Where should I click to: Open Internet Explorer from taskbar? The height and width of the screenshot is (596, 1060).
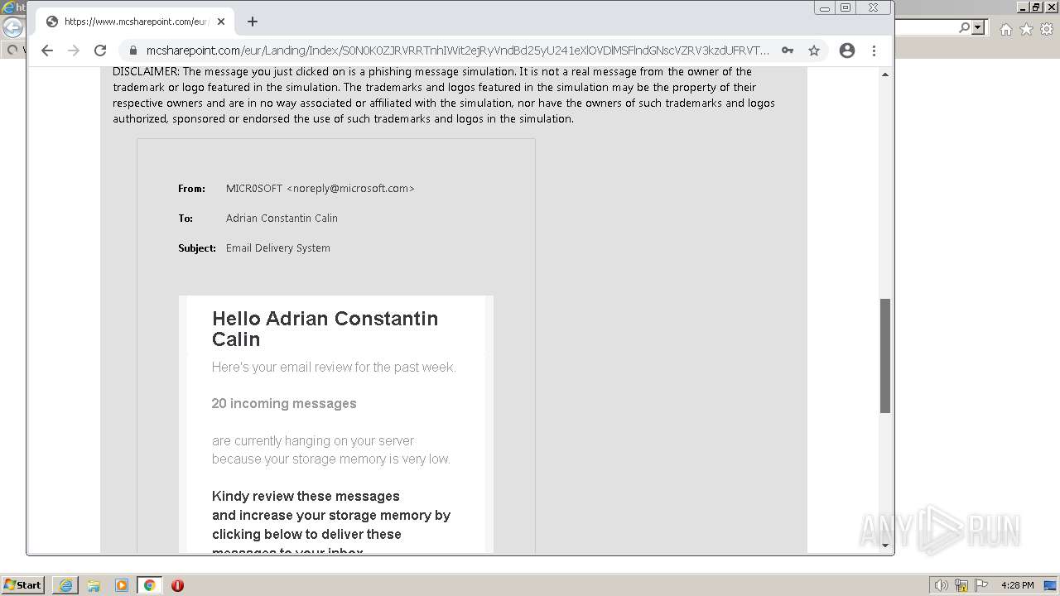coord(65,585)
